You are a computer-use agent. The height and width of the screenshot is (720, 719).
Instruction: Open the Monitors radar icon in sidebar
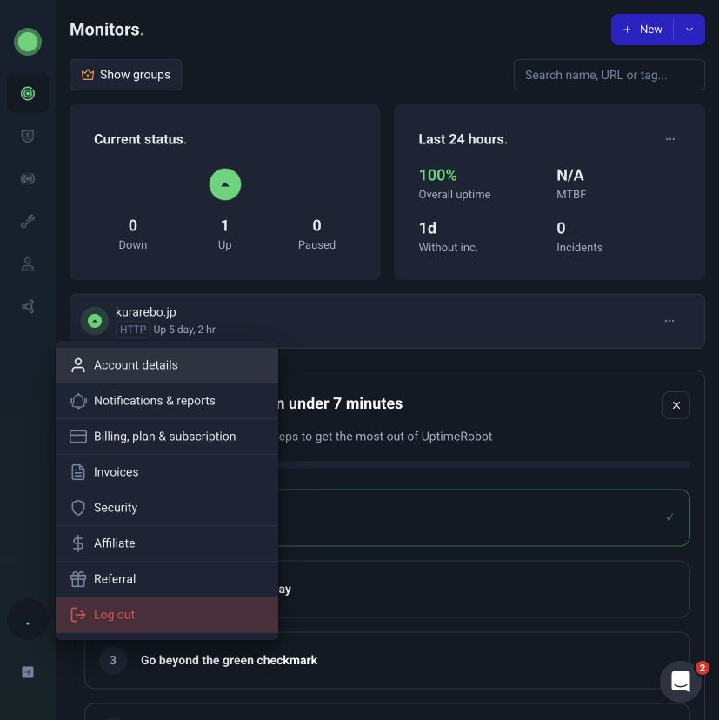(x=28, y=94)
